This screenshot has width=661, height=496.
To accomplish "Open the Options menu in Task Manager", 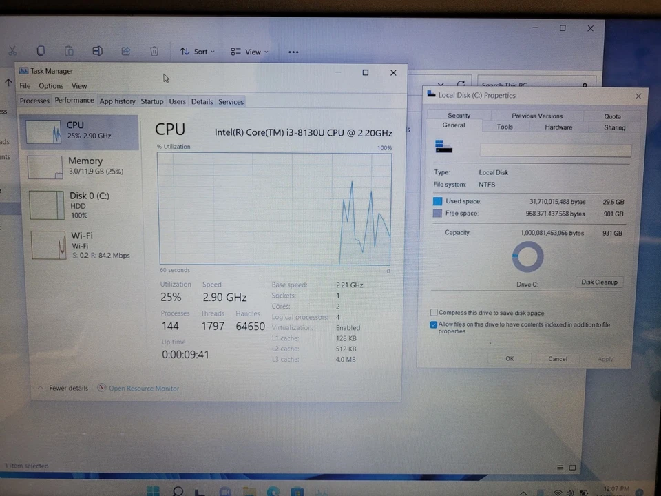I will pos(51,86).
